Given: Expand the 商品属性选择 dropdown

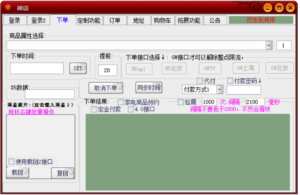Looking at the screenshot, I should (x=269, y=45).
